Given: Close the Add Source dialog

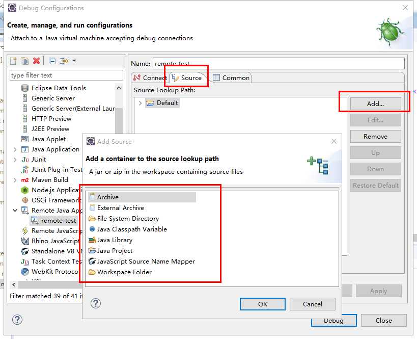Looking at the screenshot, I should point(334,141).
